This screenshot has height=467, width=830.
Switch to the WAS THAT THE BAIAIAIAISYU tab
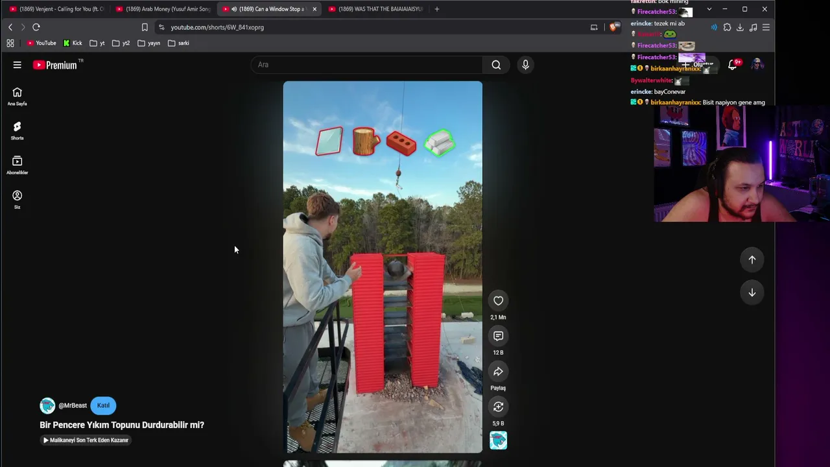pyautogui.click(x=375, y=9)
